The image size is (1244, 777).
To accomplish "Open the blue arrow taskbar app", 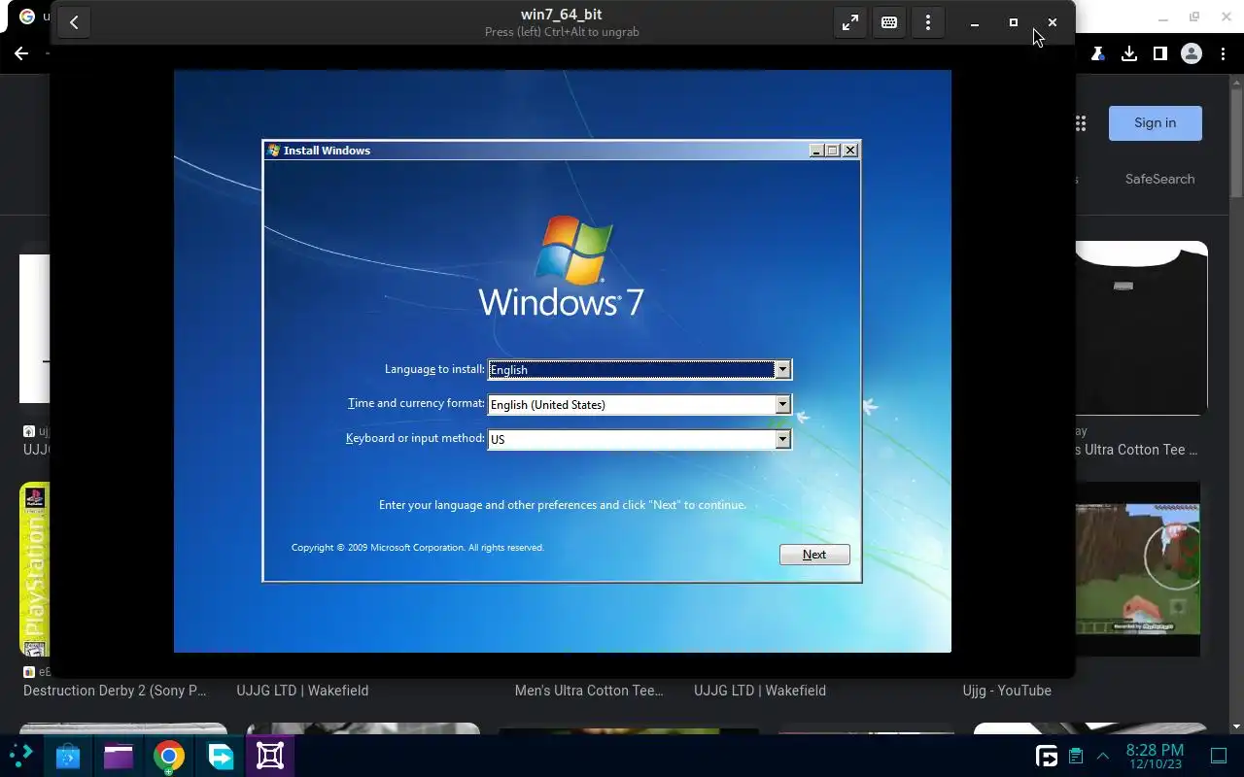I will tap(220, 756).
